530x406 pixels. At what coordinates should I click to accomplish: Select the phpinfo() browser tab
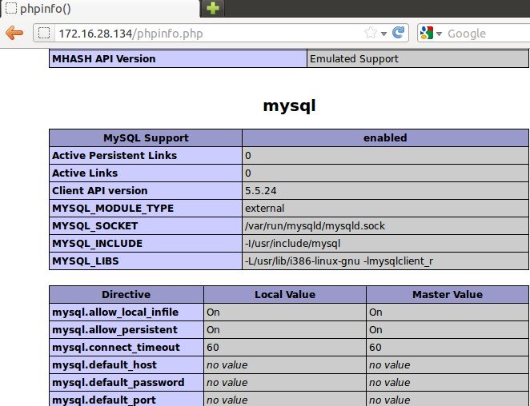tap(100, 9)
